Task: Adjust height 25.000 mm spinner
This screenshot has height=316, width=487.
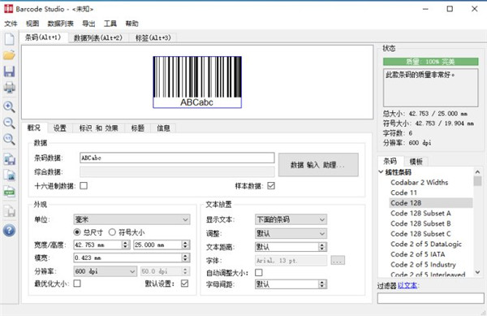Action: tap(185, 245)
